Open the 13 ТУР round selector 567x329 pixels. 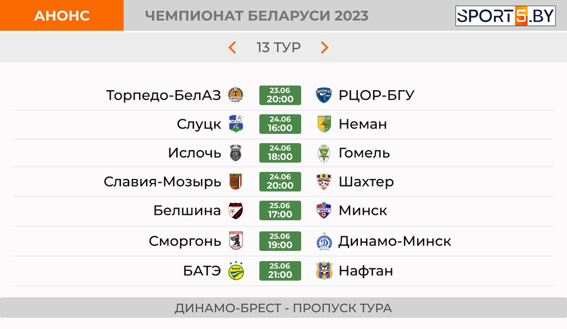[278, 47]
